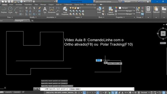
Task: Click the Insert block icon
Action: pos(99,10)
